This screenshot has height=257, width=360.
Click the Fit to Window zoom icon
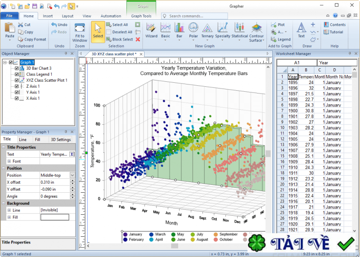(x=80, y=28)
